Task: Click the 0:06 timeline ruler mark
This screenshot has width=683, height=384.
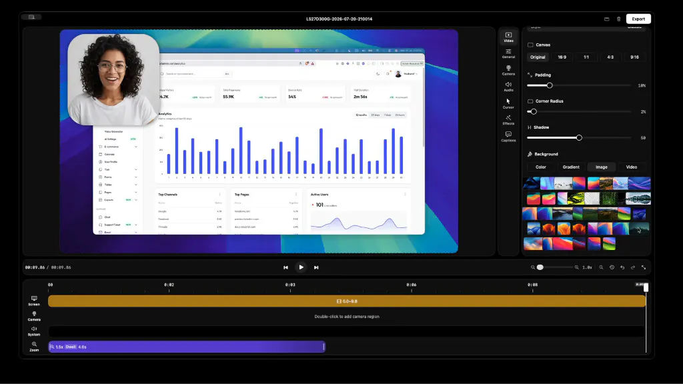Action: [x=411, y=285]
